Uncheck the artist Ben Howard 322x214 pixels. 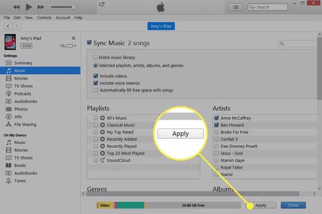217,125
